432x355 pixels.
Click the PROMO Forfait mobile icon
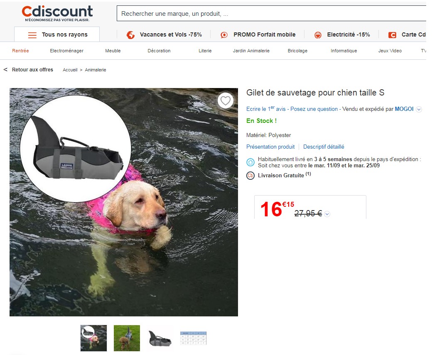[x=224, y=35]
